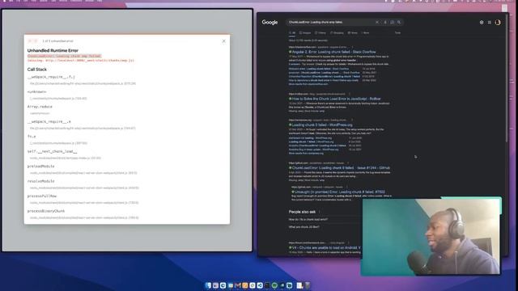Open Spotify icon in the Dock
Viewport: 518px width, 291px height.
click(274, 285)
